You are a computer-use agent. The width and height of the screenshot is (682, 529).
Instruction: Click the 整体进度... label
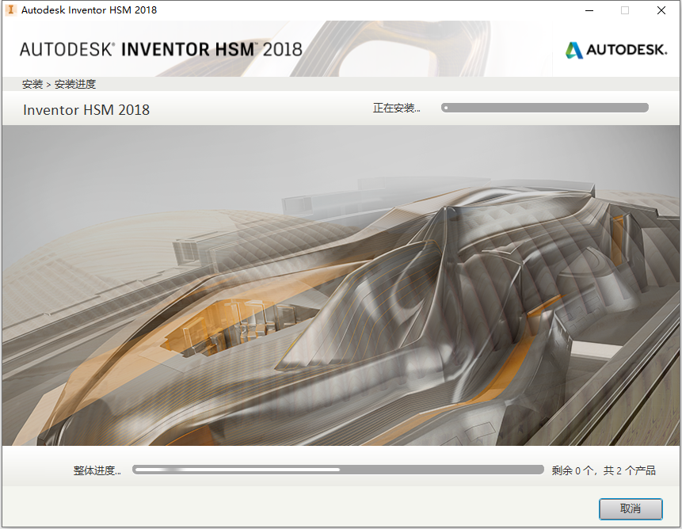(97, 470)
